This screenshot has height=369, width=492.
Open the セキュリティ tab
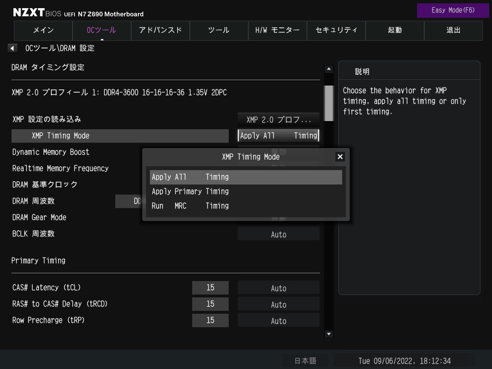click(336, 30)
